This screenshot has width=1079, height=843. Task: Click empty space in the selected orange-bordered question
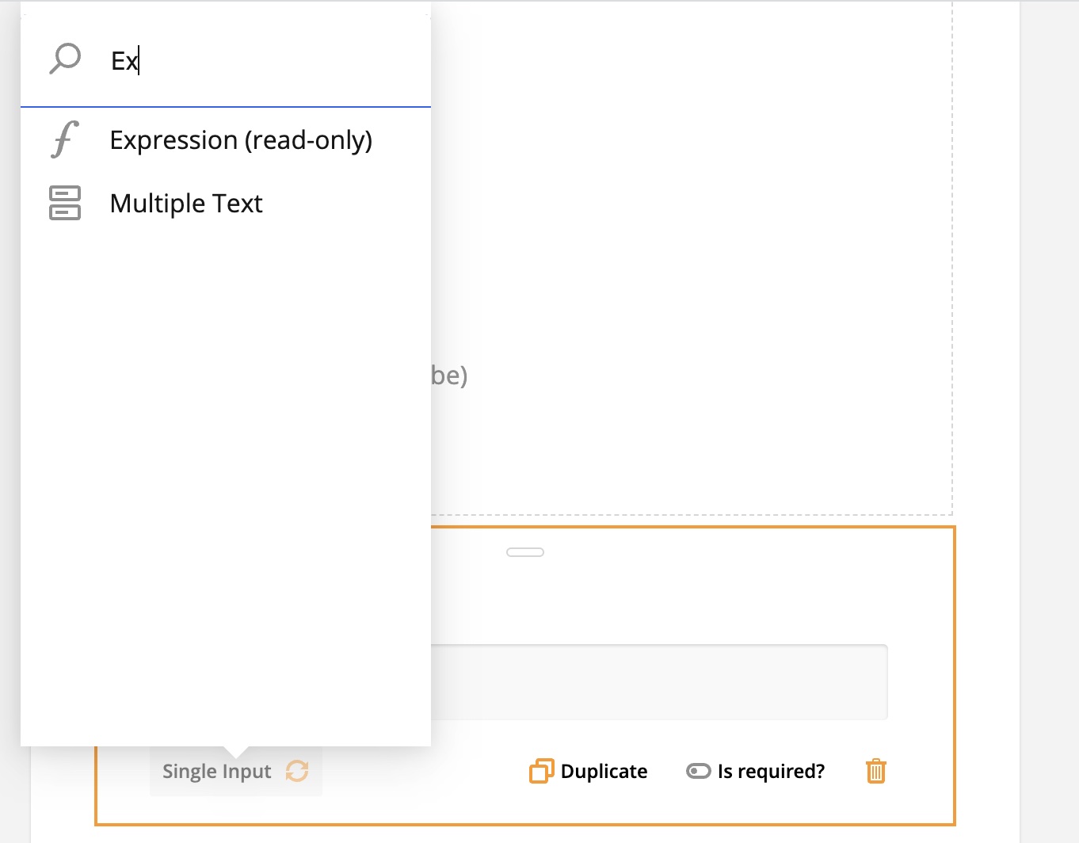713,594
